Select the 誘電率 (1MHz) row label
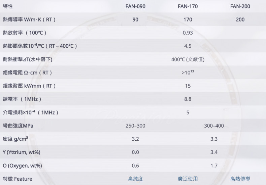The image size is (266, 185). tap(22, 99)
